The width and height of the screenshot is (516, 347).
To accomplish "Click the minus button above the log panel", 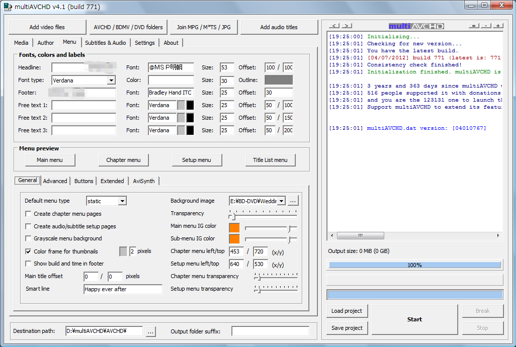I will [486, 26].
